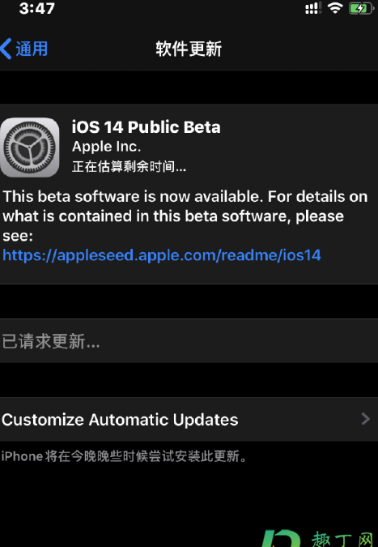Tap the 软件更新 page title

click(189, 49)
